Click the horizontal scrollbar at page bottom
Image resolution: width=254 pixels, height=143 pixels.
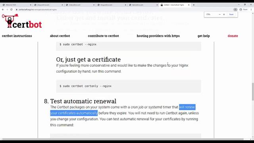point(123,139)
